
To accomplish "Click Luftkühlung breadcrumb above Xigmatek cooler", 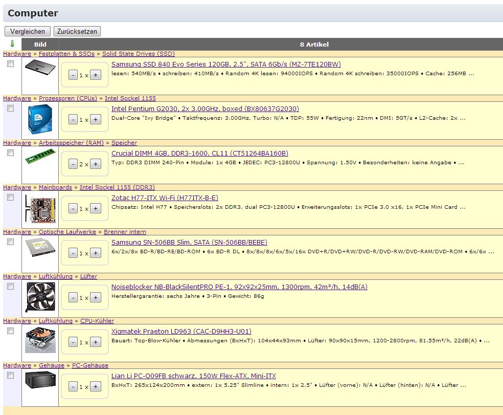I will tap(56, 321).
